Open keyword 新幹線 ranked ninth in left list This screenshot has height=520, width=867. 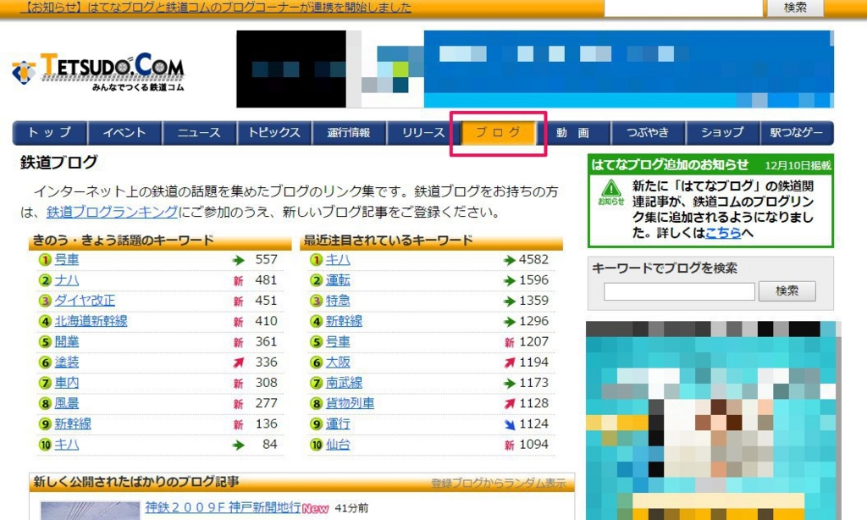(73, 423)
